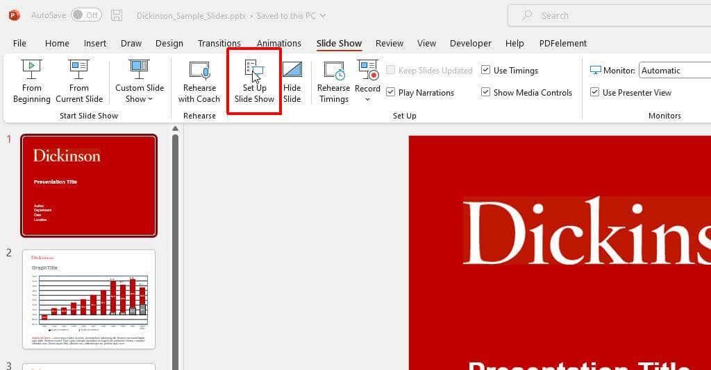Click the Hide Slide icon
This screenshot has width=711, height=370.
tap(292, 81)
